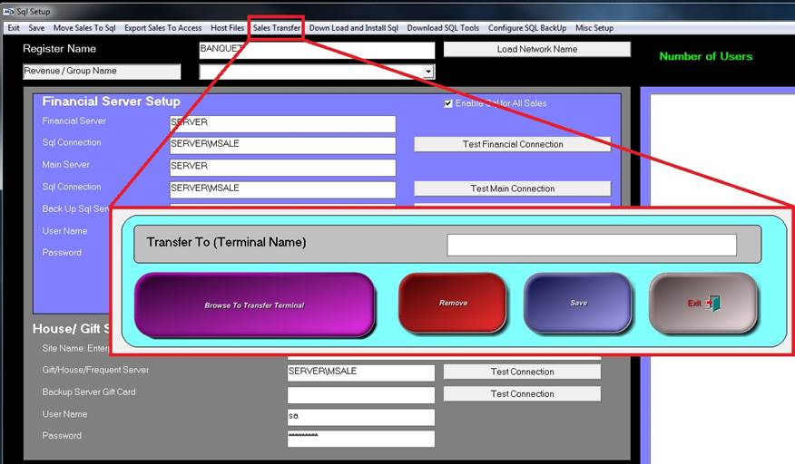Image resolution: width=795 pixels, height=464 pixels.
Task: Click the Exit button with door icon
Action: (702, 304)
